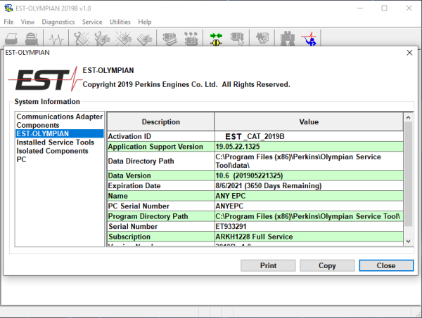
Task: Click the ECM Summary toolbar icon
Action: (x=170, y=39)
